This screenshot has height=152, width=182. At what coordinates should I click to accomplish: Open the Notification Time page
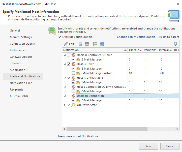(21, 83)
